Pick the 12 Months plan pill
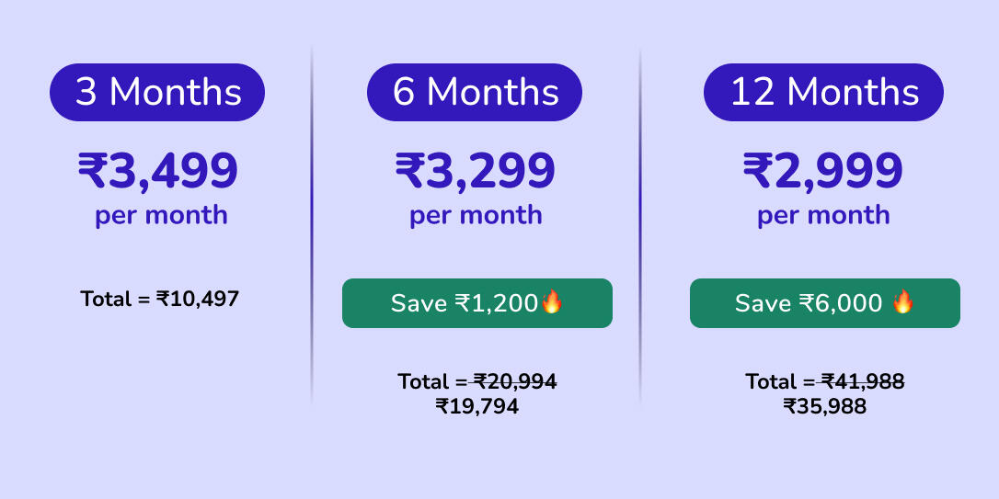The image size is (999, 499). 823,92
